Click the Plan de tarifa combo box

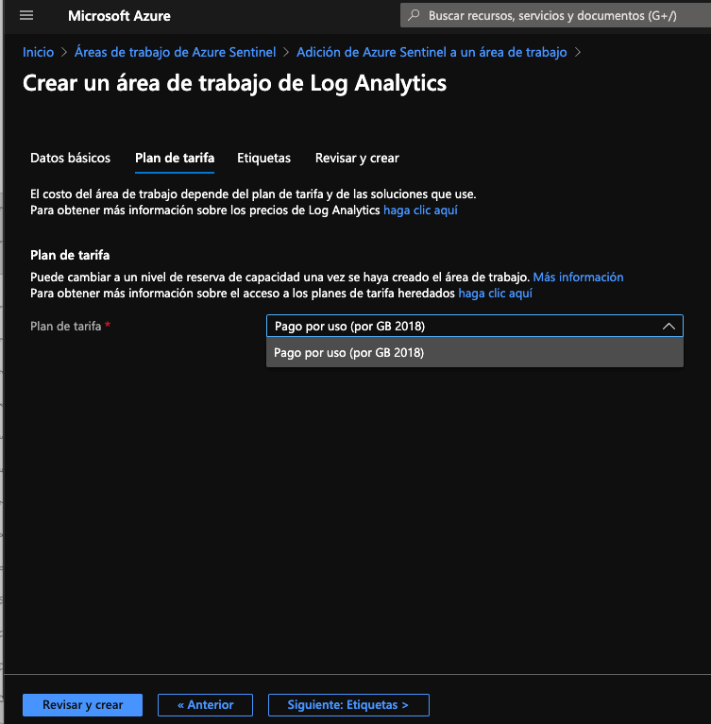(x=463, y=326)
